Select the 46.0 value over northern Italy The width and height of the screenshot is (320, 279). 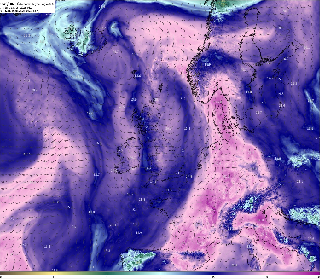pyautogui.click(x=261, y=220)
